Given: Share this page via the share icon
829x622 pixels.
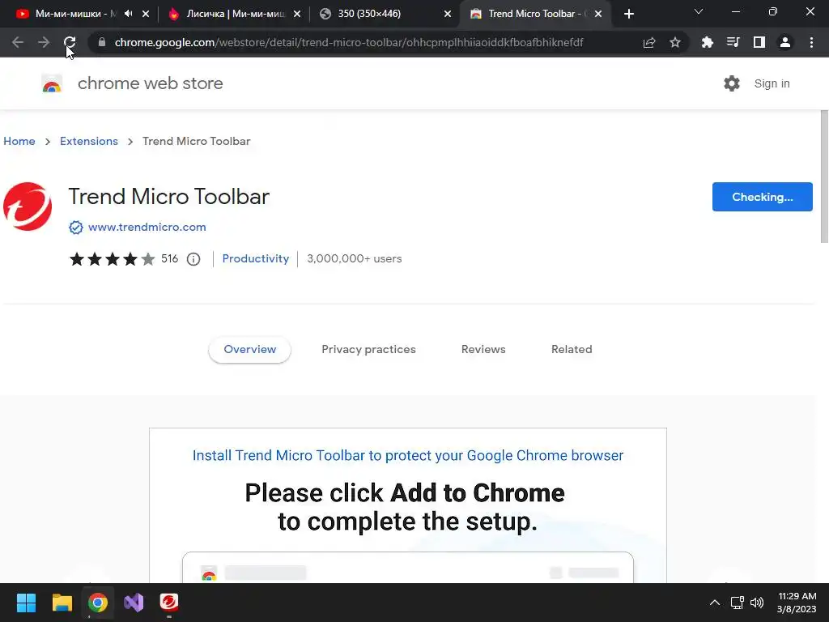Looking at the screenshot, I should [649, 42].
